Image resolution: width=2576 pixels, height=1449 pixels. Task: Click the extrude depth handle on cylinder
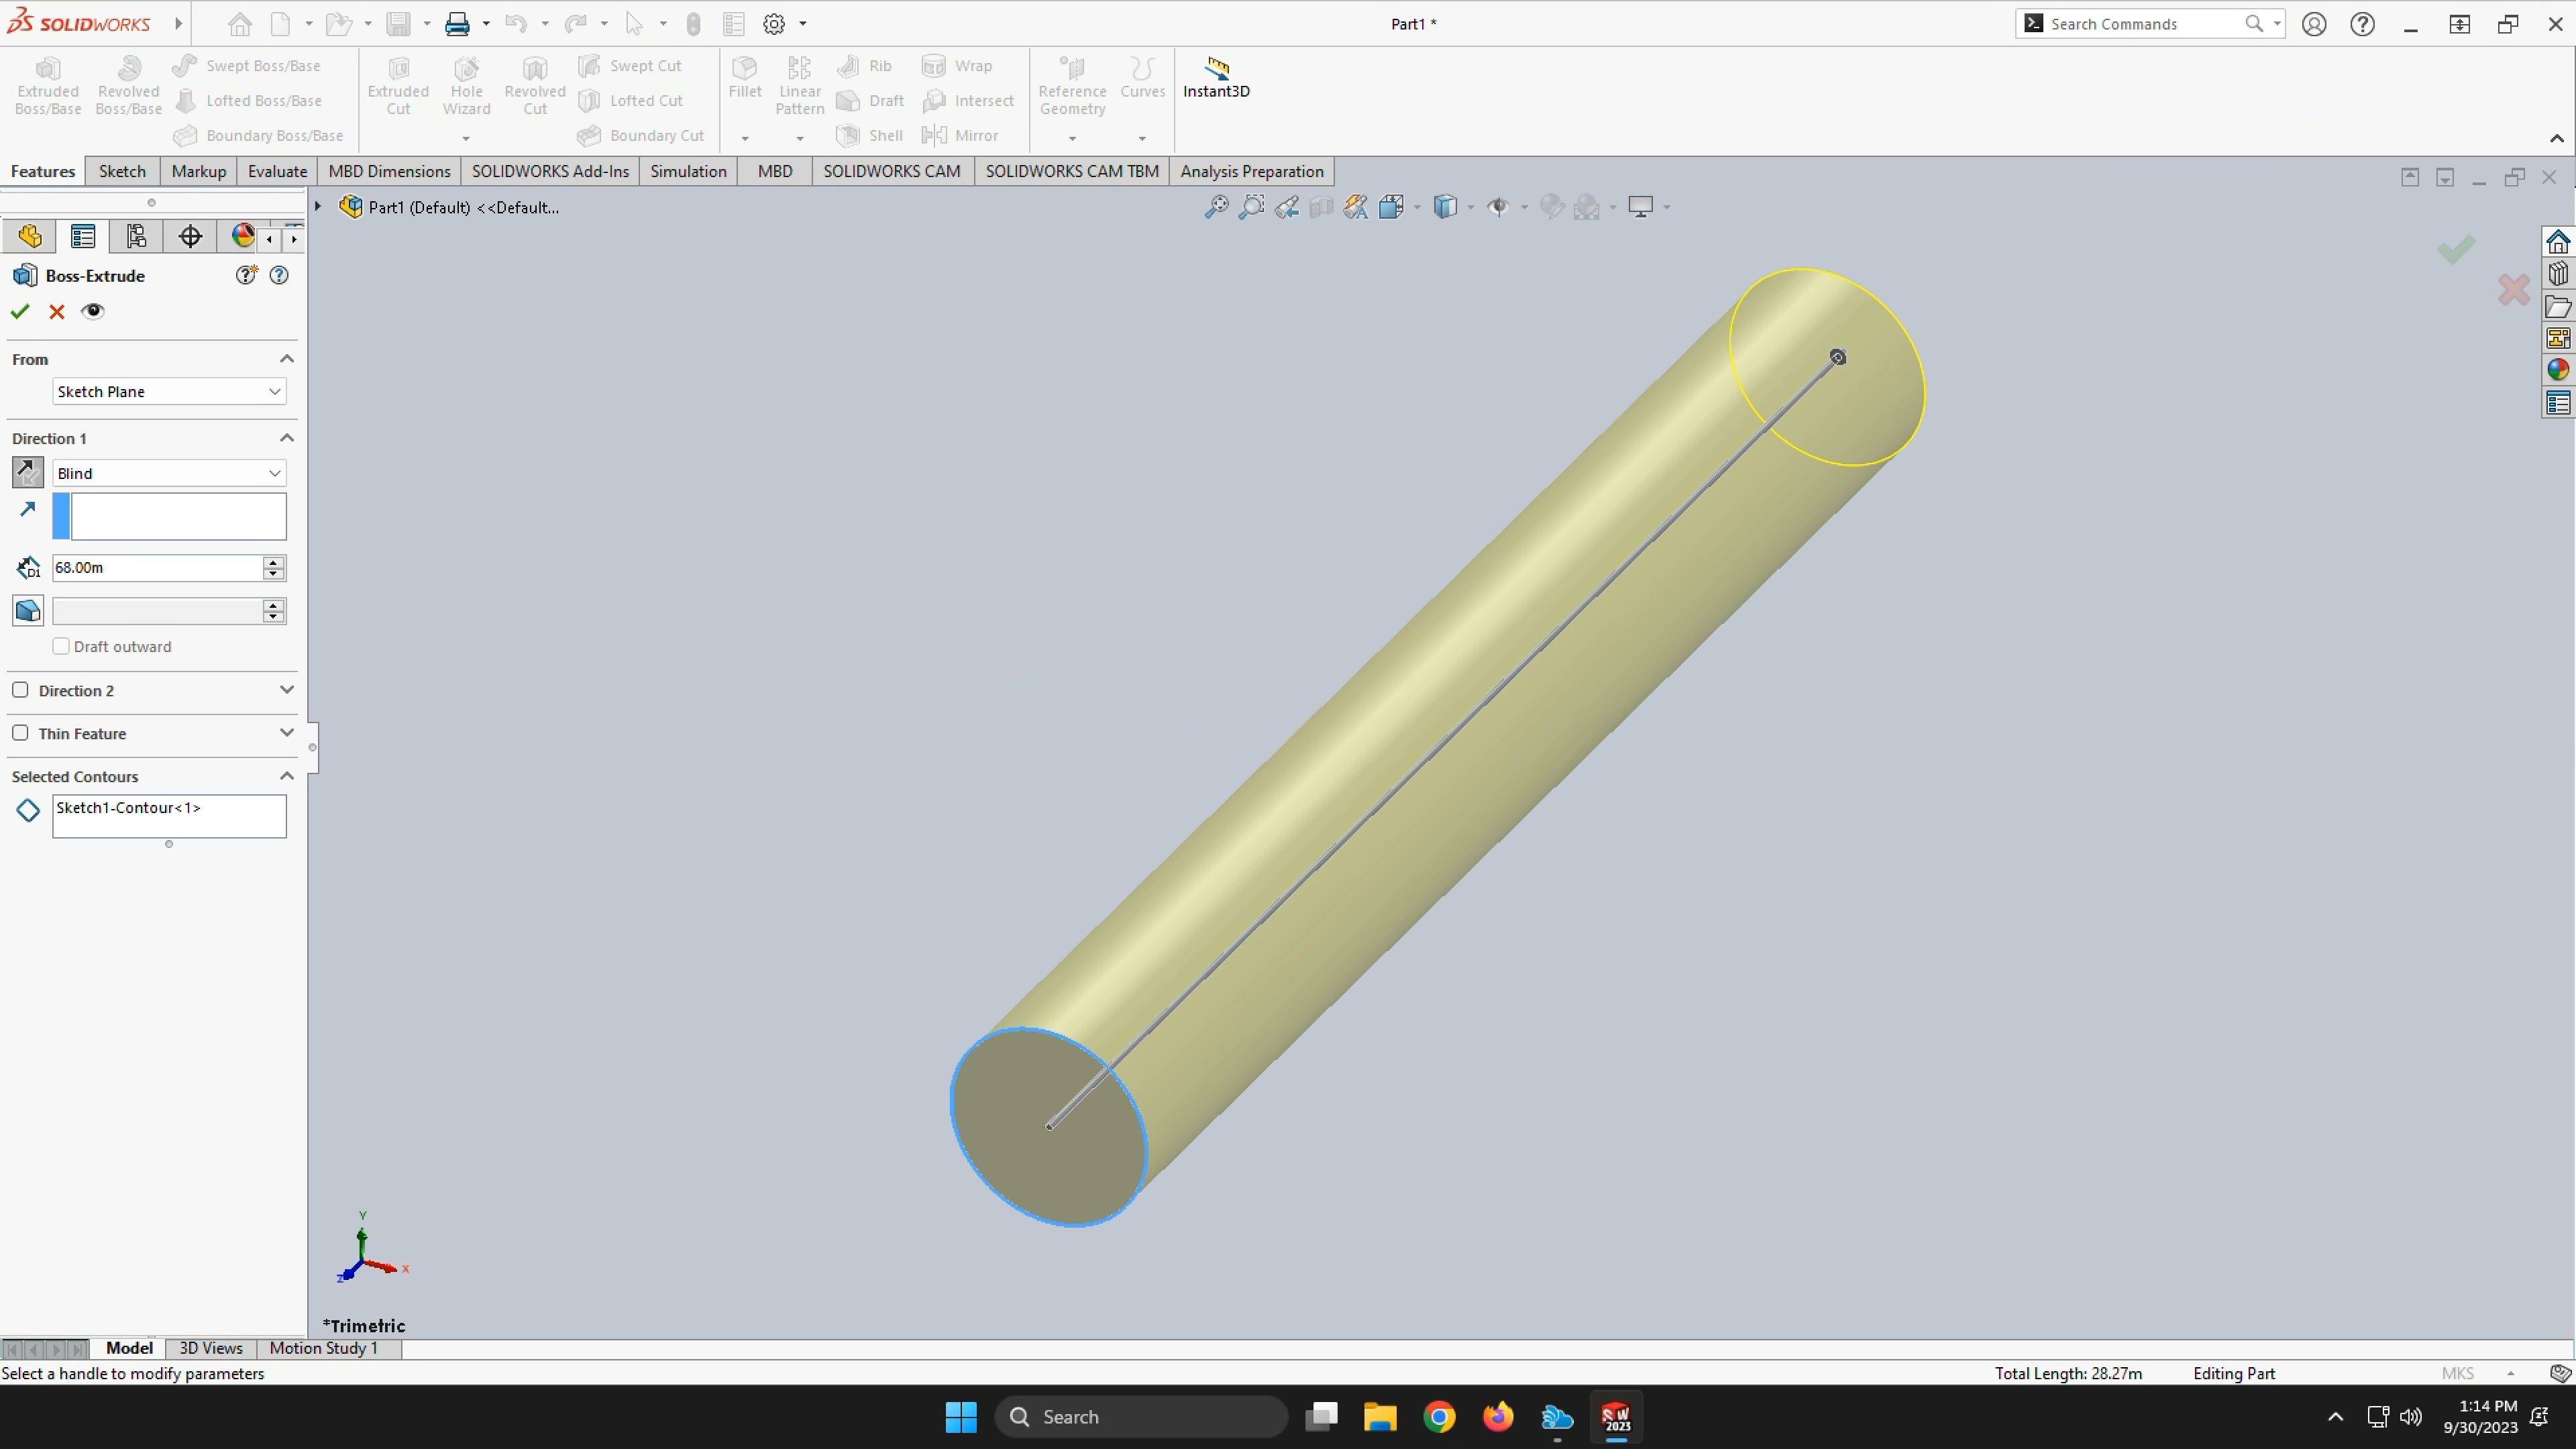pos(1837,357)
